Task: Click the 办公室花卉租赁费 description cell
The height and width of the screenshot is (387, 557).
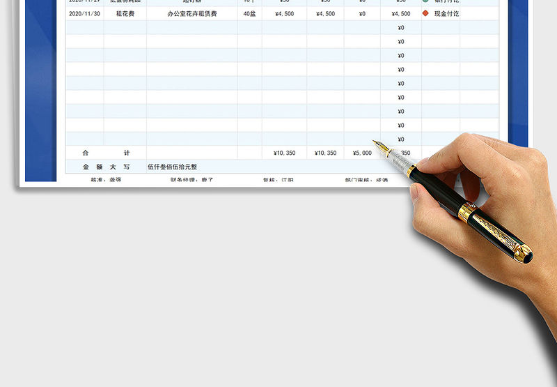Action: (x=191, y=13)
